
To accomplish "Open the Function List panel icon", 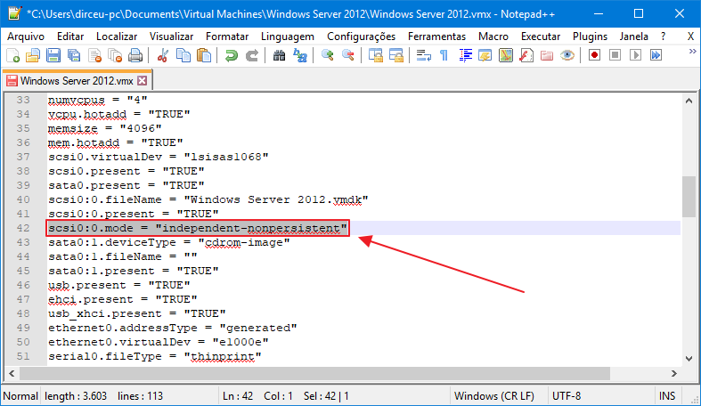I will (x=526, y=56).
